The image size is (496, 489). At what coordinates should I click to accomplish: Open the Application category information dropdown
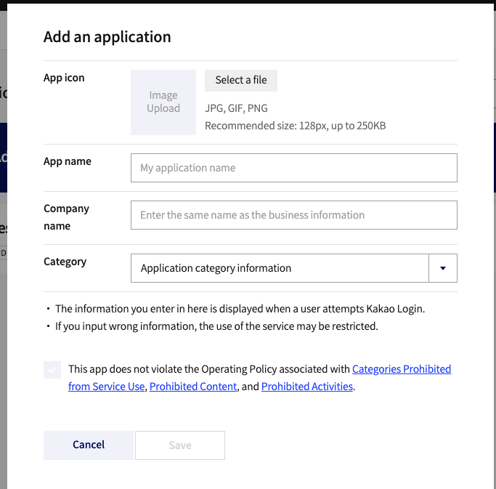280,268
